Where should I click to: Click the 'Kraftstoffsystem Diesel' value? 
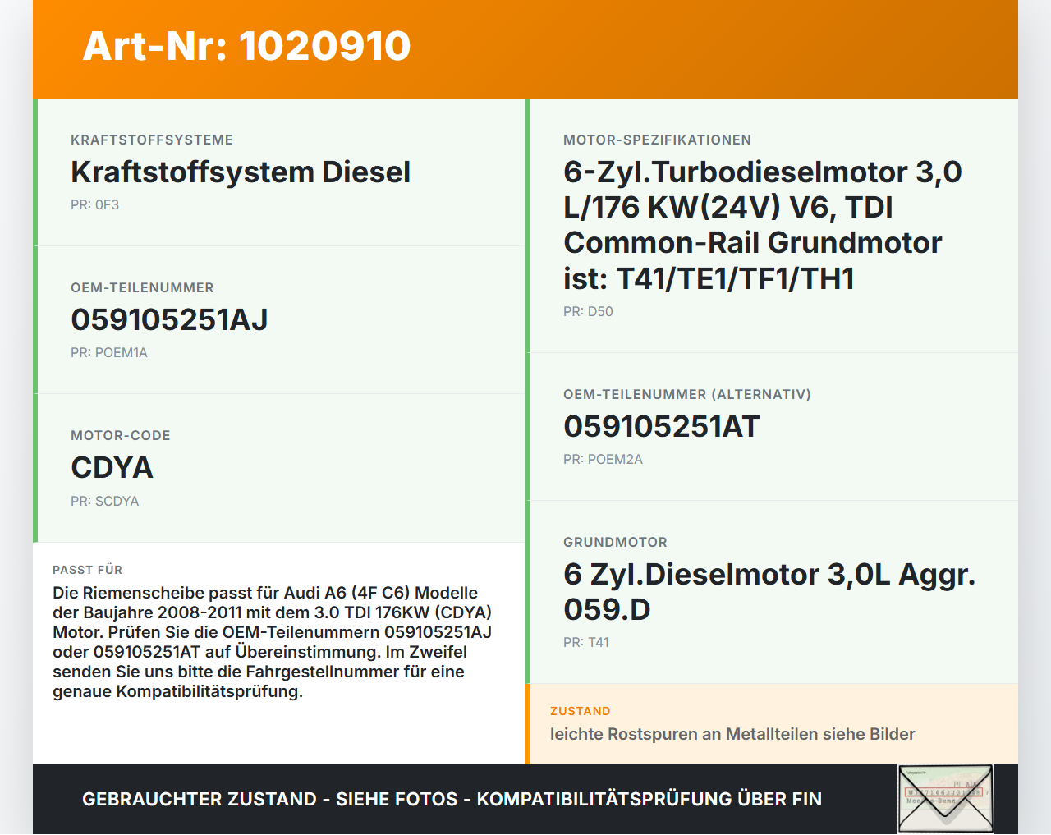241,172
